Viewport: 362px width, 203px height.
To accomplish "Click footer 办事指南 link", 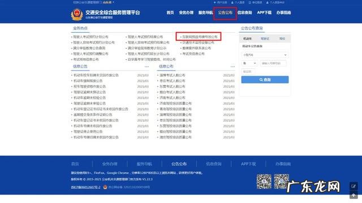I will (283, 164).
